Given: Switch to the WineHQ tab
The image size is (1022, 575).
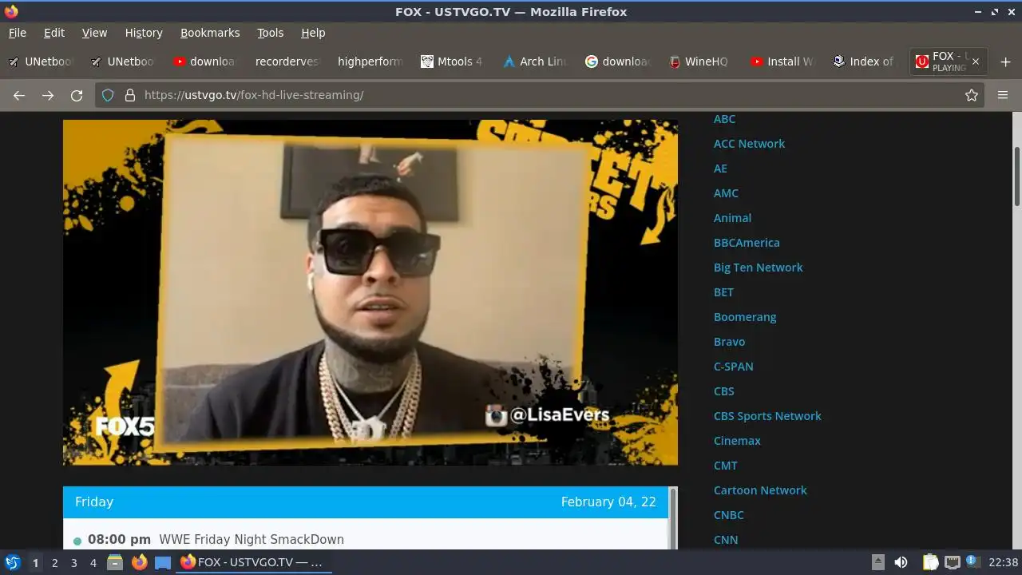Looking at the screenshot, I should [x=699, y=61].
